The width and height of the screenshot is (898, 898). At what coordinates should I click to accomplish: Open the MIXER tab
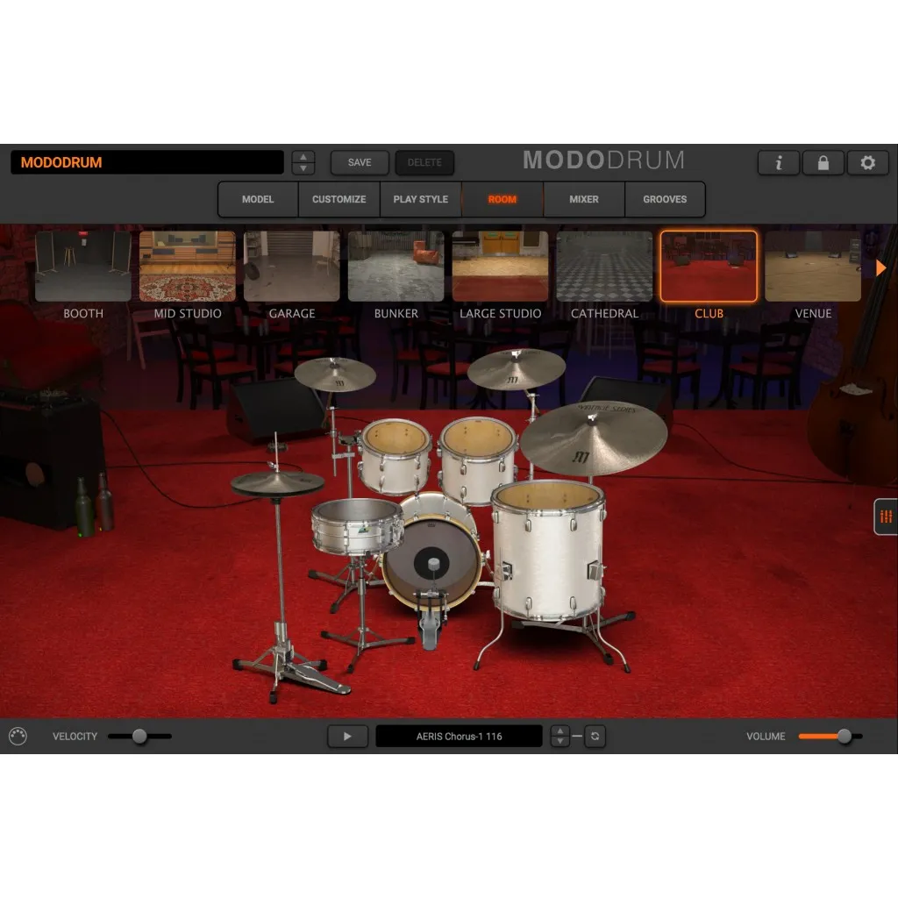(x=583, y=199)
